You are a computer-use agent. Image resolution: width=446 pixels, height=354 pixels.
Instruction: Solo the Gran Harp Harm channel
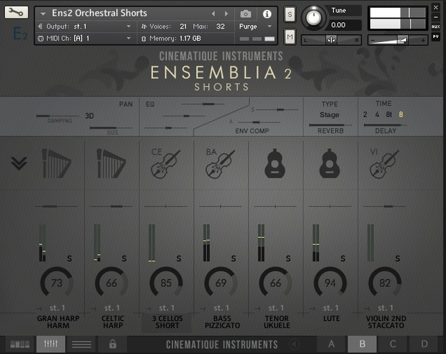tap(69, 258)
